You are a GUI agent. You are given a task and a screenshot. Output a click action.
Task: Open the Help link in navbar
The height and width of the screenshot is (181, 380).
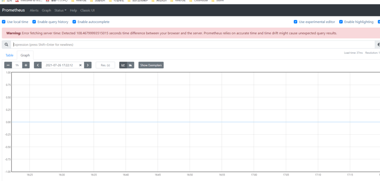coord(73,11)
